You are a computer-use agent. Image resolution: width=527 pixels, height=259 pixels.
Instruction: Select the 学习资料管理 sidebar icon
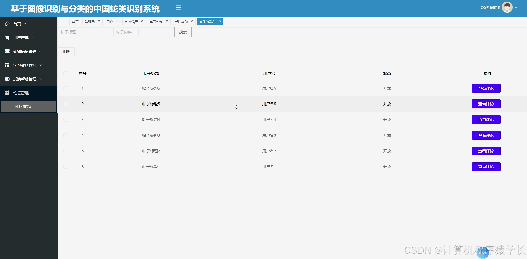[x=7, y=65]
